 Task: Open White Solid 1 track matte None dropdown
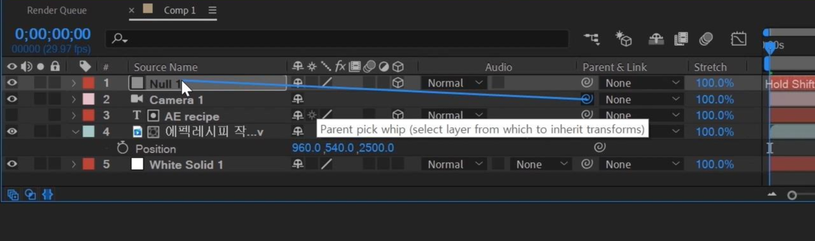(x=540, y=164)
